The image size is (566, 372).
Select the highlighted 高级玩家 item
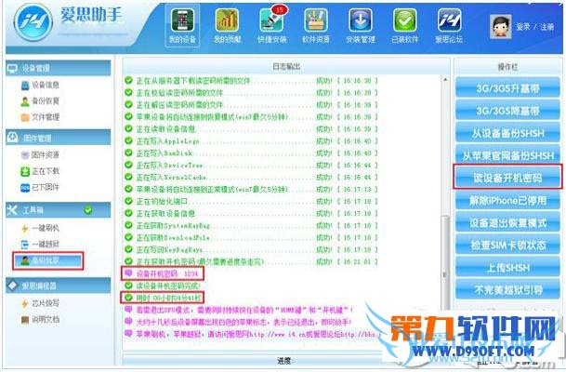click(48, 260)
